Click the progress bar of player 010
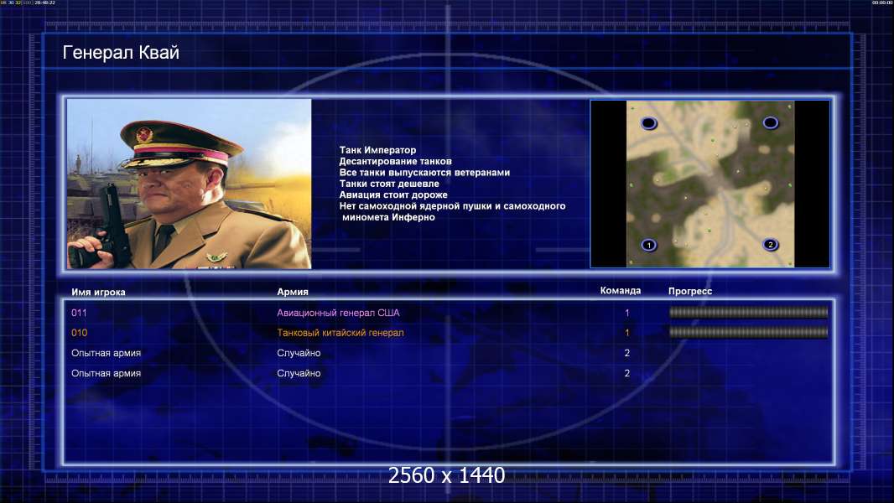This screenshot has height=503, width=894. pos(749,332)
